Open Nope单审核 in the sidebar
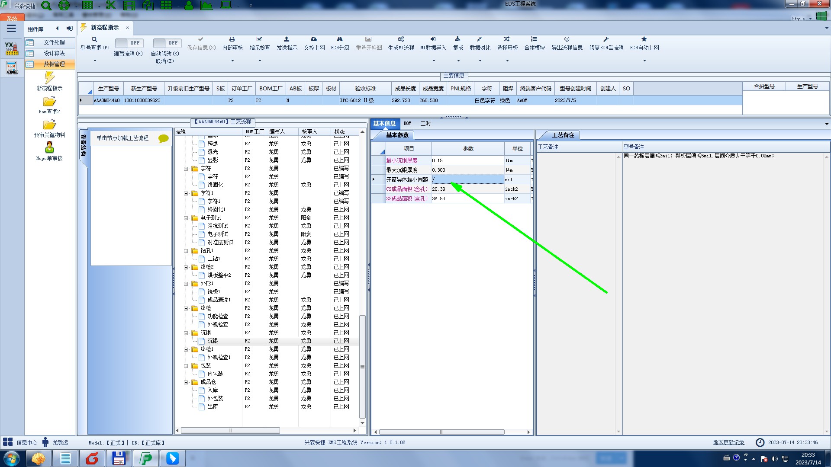 click(49, 148)
